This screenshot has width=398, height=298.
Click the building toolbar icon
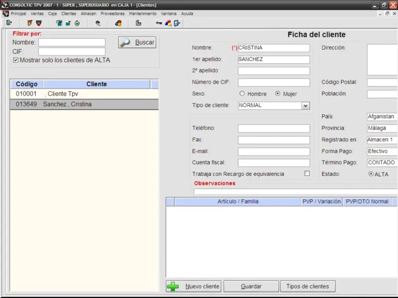pyautogui.click(x=138, y=23)
